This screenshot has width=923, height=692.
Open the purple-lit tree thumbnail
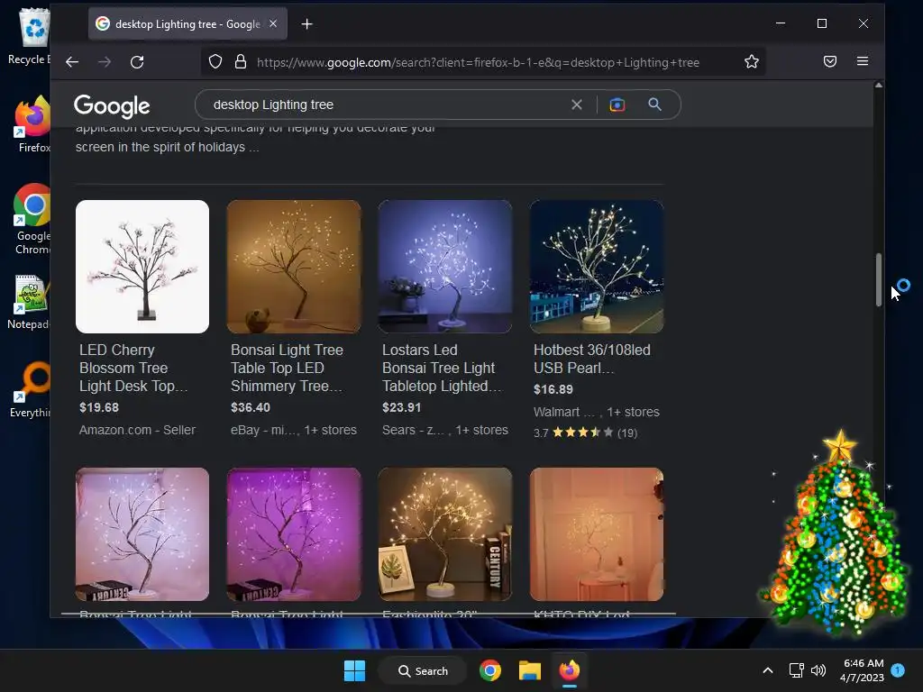pos(294,534)
